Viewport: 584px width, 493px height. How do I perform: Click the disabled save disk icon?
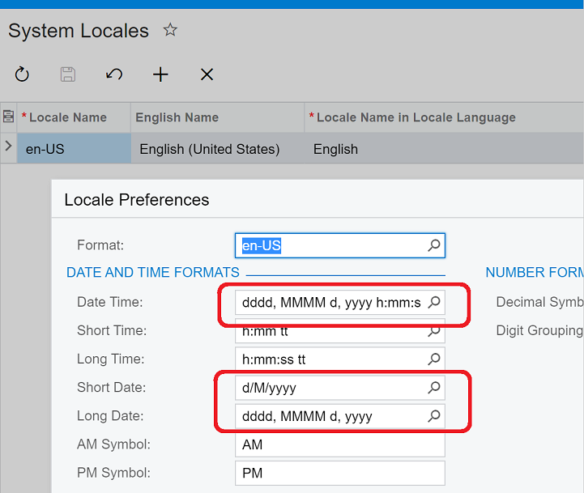coord(68,74)
